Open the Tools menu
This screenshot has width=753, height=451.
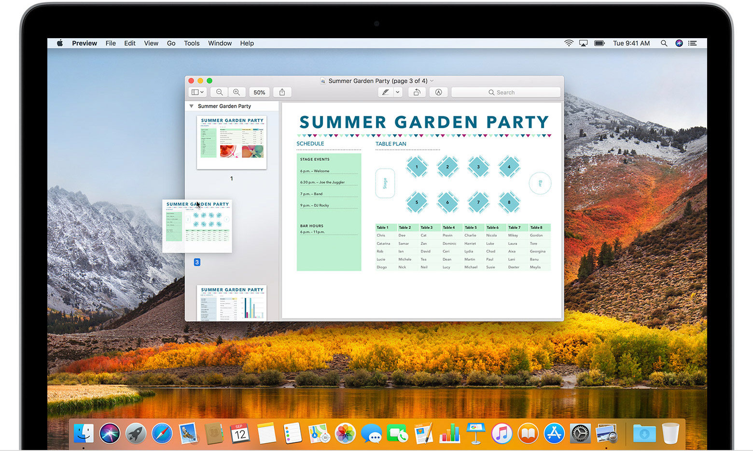point(192,43)
